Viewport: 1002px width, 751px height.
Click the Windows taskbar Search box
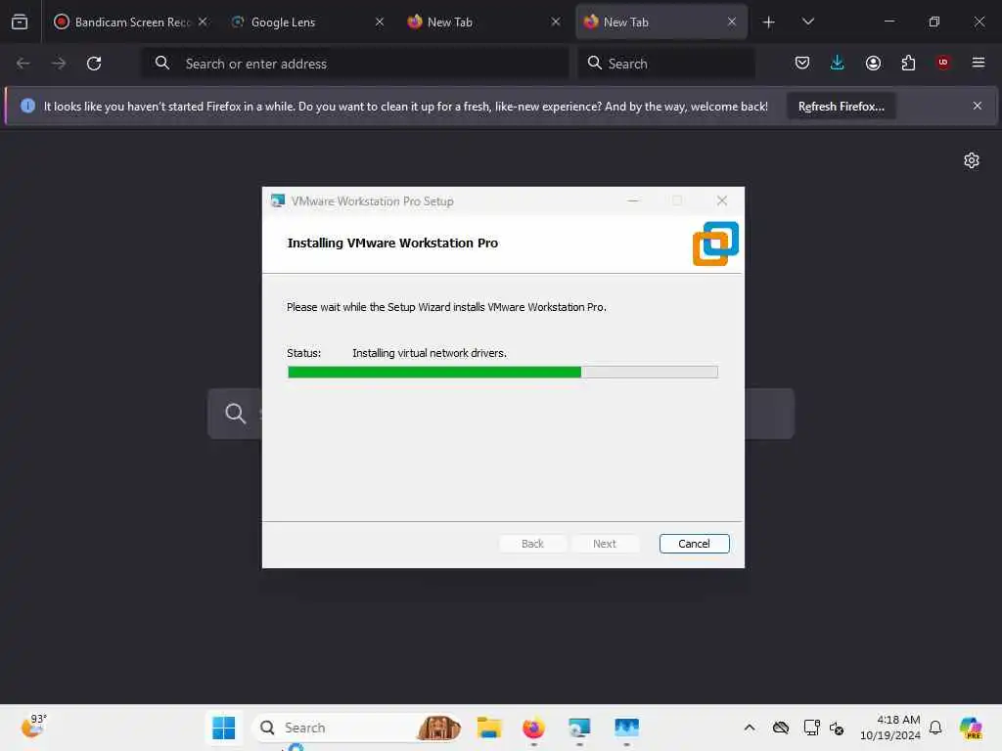[x=358, y=728]
